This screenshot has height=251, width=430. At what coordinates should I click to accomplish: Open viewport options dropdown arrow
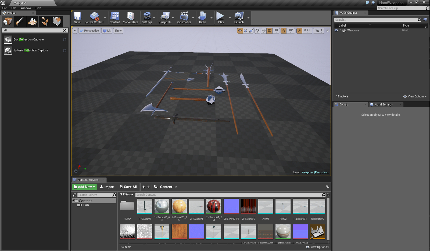click(x=75, y=31)
